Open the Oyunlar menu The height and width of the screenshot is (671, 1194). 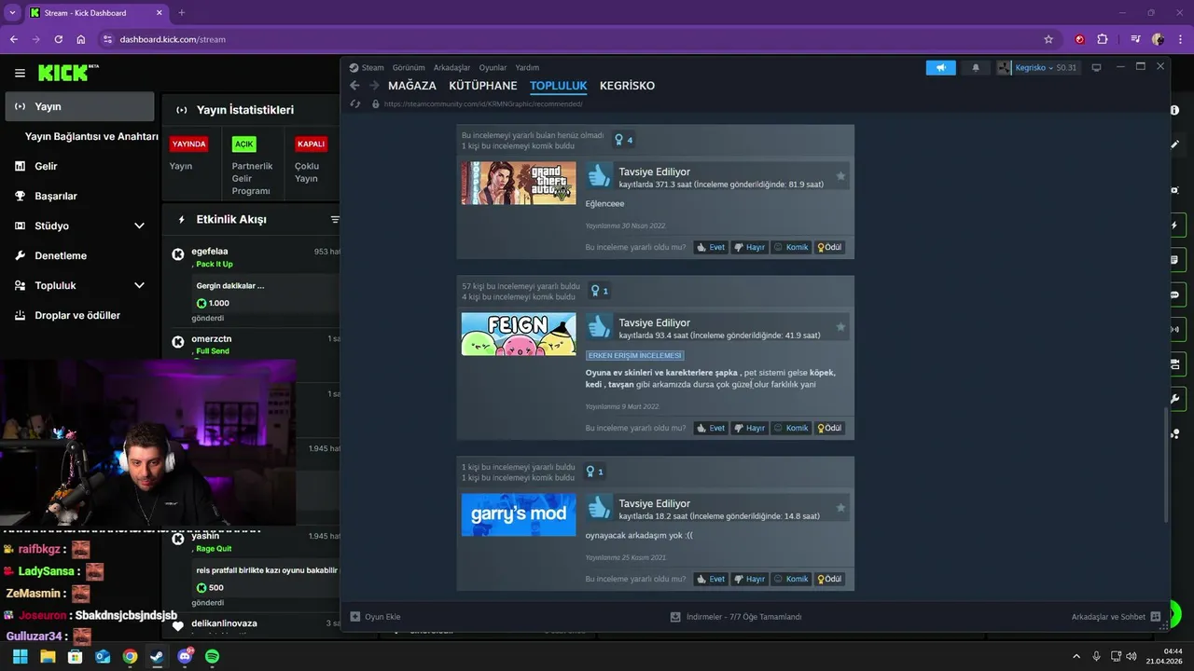pos(493,68)
